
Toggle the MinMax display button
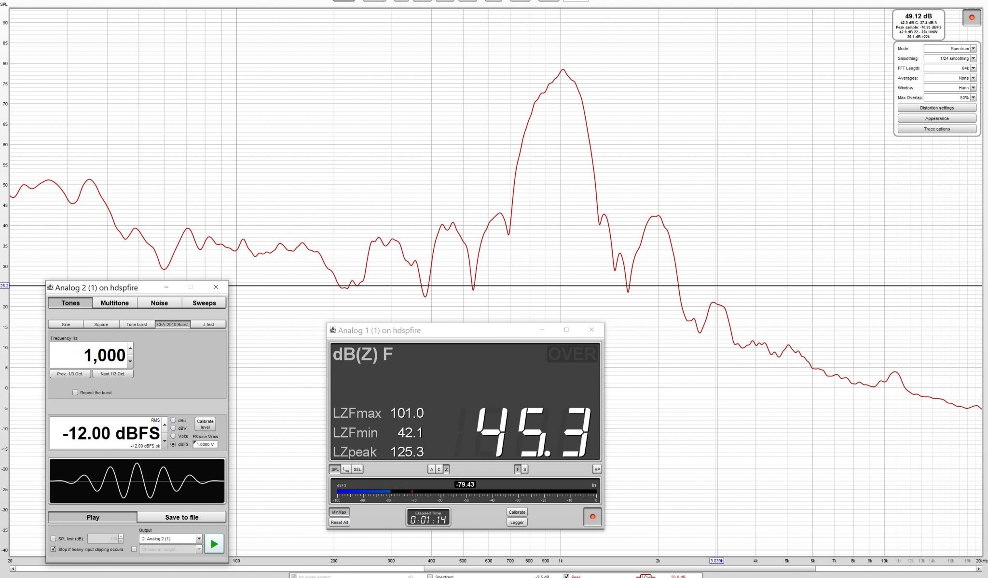coord(339,512)
